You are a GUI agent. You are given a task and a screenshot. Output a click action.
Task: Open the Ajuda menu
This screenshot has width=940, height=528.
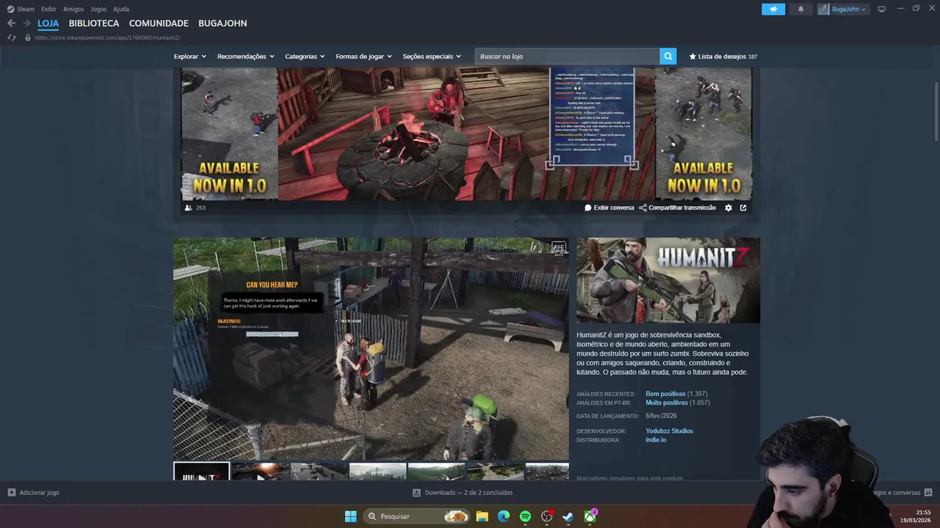point(121,9)
